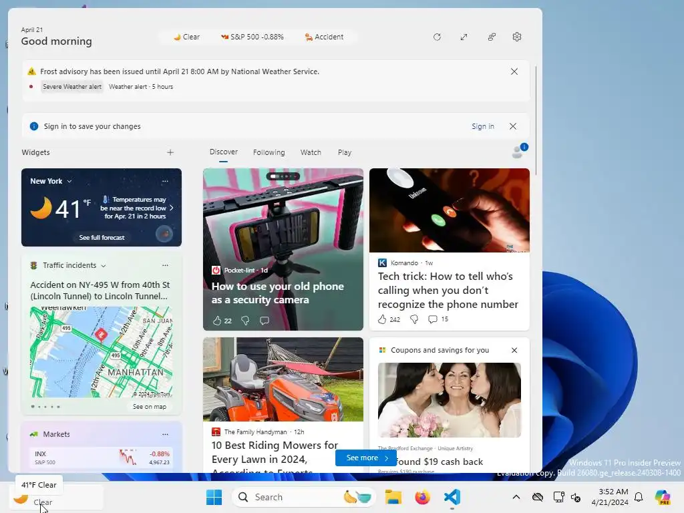
Task: Open New York weather widget options
Action: click(165, 181)
